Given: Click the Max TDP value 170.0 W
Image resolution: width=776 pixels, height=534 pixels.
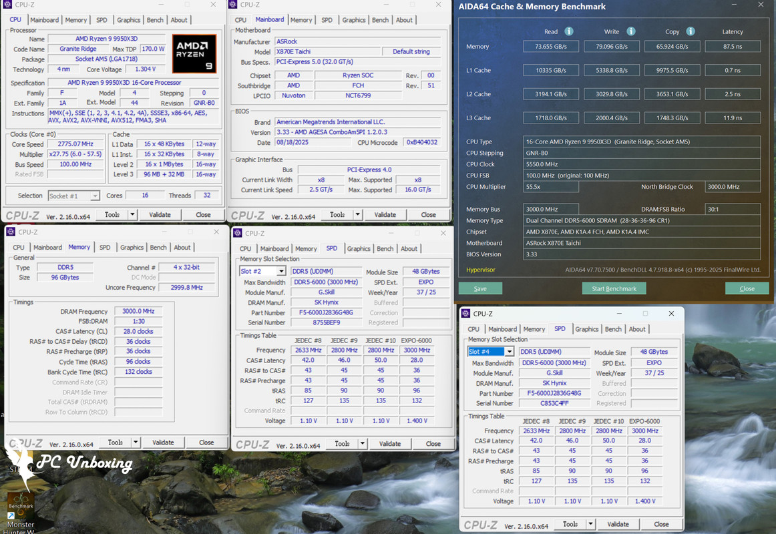Looking at the screenshot, I should (153, 49).
